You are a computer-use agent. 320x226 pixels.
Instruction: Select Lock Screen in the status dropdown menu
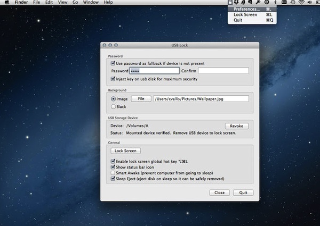click(x=245, y=14)
